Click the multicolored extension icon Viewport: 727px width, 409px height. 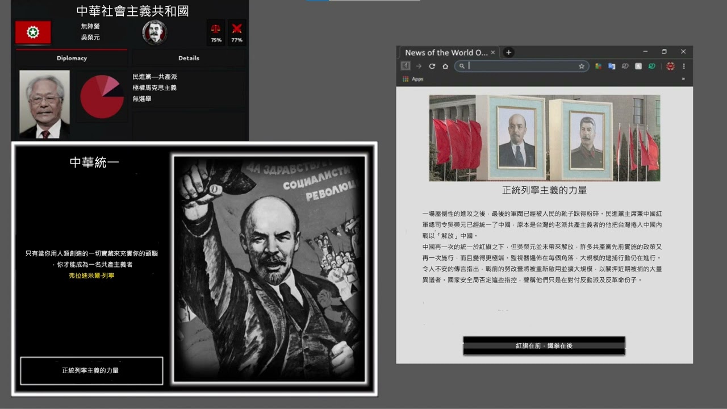599,66
